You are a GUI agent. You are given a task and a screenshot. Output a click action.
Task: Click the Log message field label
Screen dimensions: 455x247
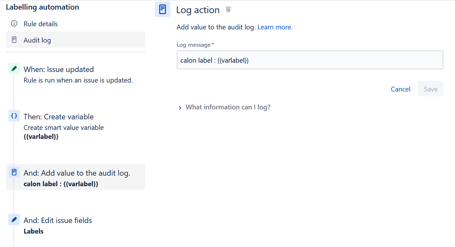pos(194,45)
